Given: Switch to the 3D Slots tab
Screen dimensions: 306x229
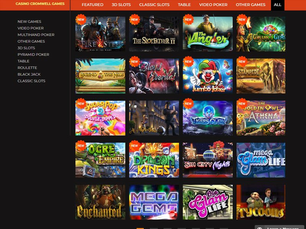Looking at the screenshot, I should [121, 5].
